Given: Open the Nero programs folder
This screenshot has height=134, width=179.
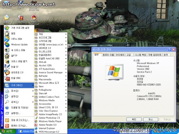Looking at the screenshot, I should 51,86.
